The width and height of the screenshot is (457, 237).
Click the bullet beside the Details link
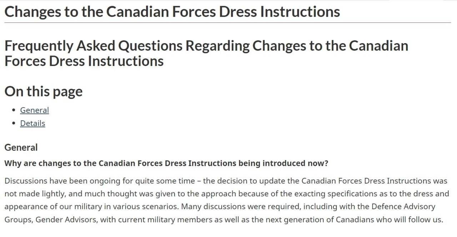pyautogui.click(x=14, y=124)
